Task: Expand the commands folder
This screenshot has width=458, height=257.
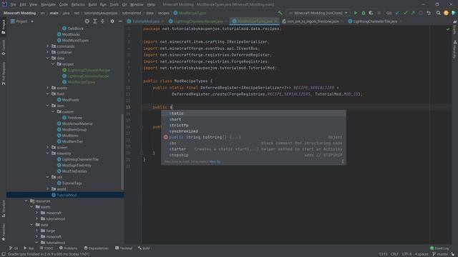Action: [x=48, y=46]
